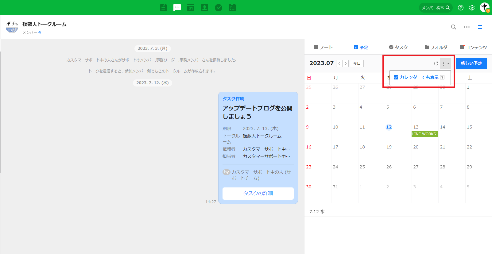The image size is (492, 254).
Task: Open the hamburger menu in chat header
Action: [x=480, y=27]
